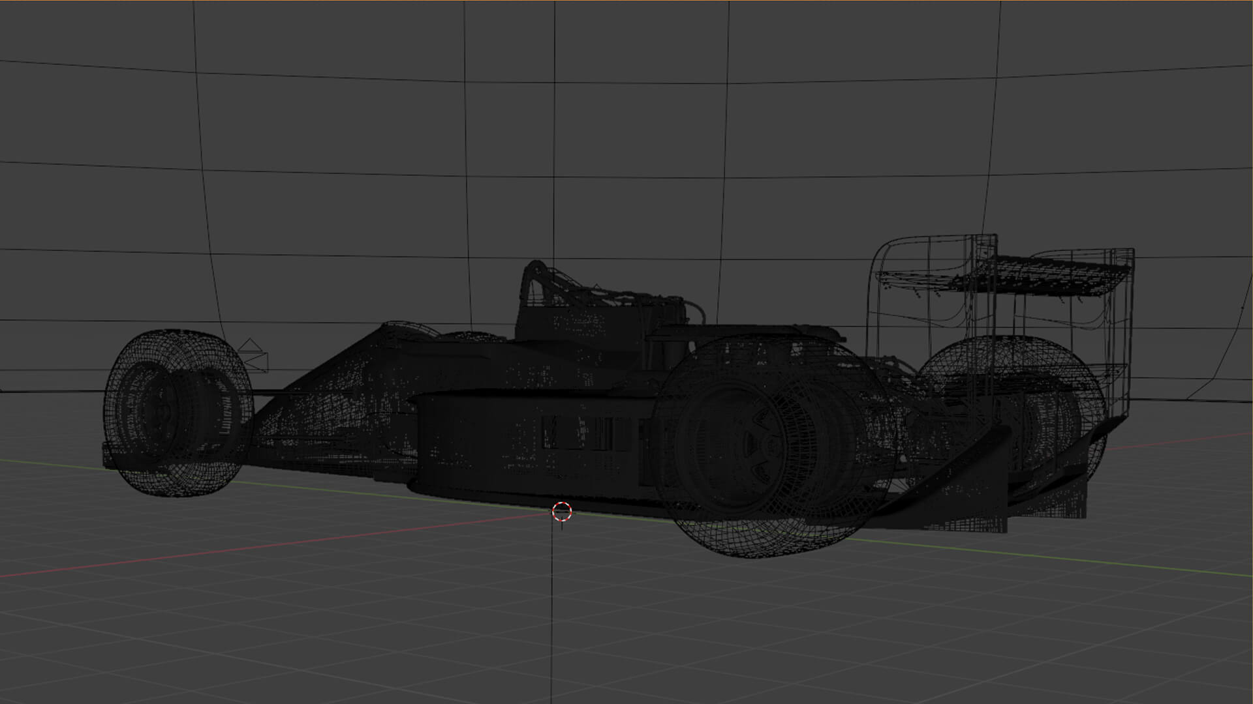
Task: Click the red X axis line
Action: tap(261, 548)
